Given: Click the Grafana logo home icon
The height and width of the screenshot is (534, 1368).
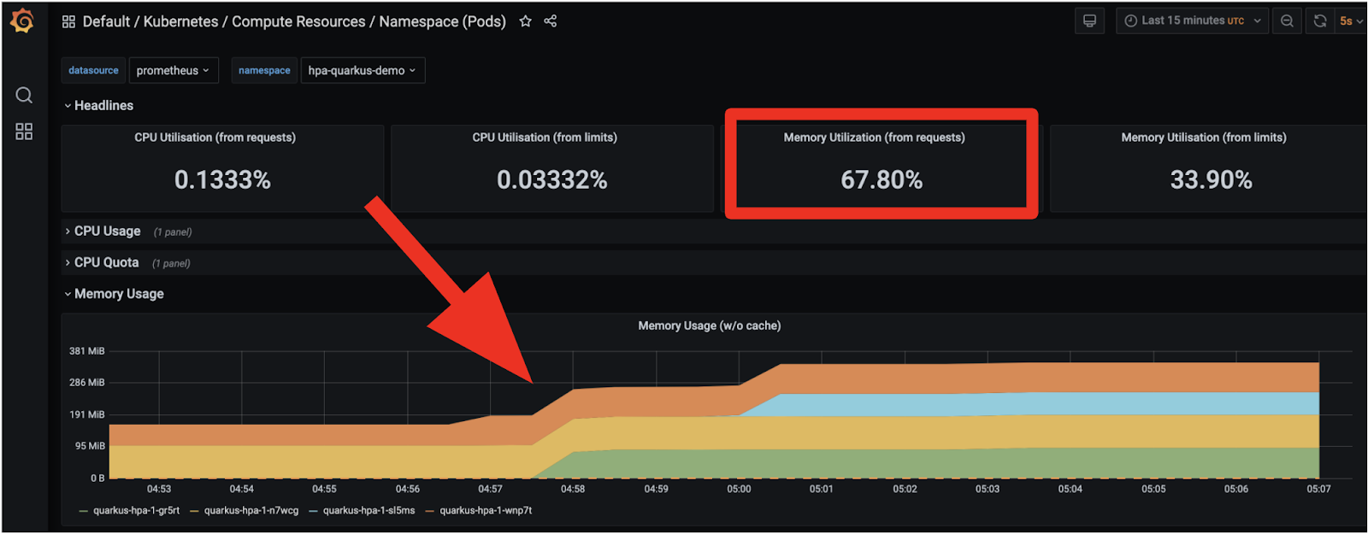Looking at the screenshot, I should point(23,21).
